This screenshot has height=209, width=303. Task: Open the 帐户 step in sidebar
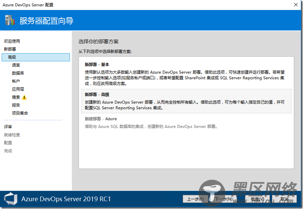pyautogui.click(x=16, y=81)
